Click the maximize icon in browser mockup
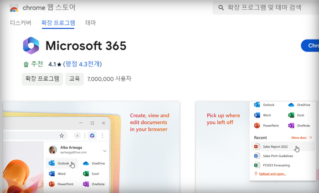This screenshot has height=193, width=319. click(92, 123)
